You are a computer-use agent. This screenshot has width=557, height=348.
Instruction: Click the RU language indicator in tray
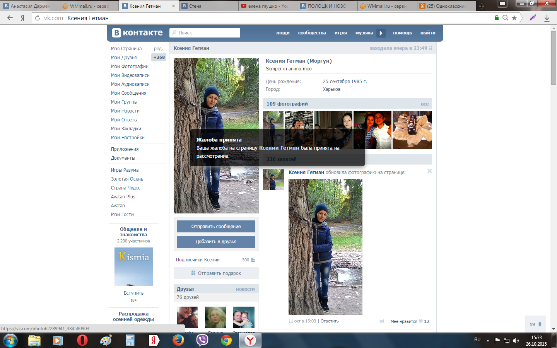(477, 339)
